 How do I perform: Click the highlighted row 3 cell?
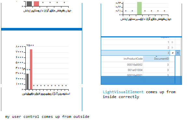click(x=135, y=53)
